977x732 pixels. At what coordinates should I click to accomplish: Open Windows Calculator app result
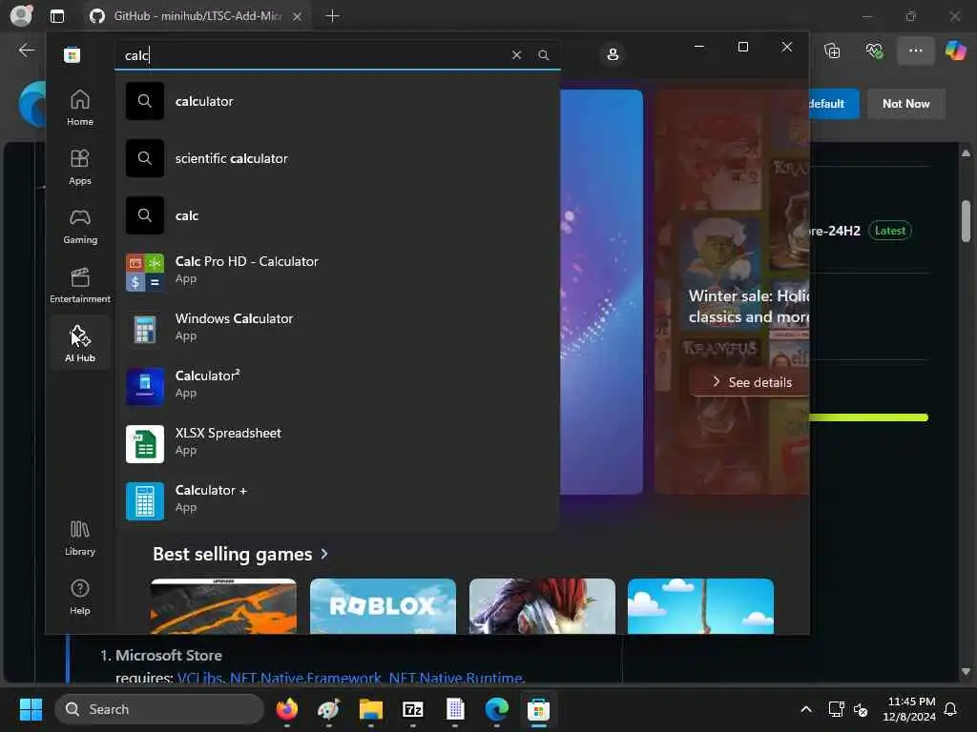[337, 329]
